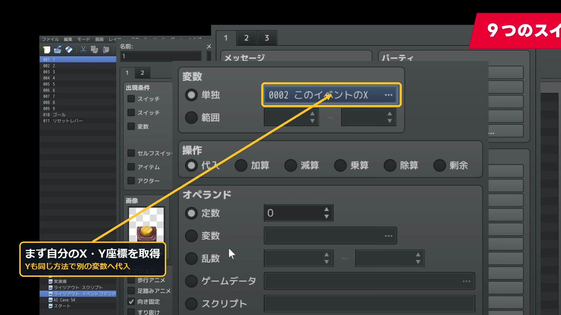Click the Cut scissors icon
561x315 pixels.
pos(83,50)
